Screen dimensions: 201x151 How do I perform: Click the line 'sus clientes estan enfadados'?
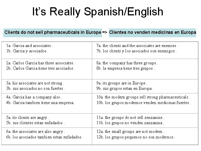pos(36,123)
